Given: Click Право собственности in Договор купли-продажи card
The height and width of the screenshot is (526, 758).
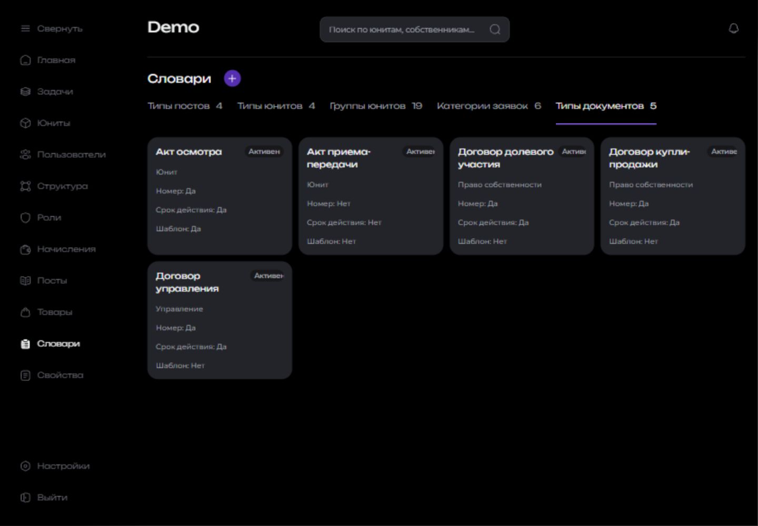Looking at the screenshot, I should (x=651, y=185).
